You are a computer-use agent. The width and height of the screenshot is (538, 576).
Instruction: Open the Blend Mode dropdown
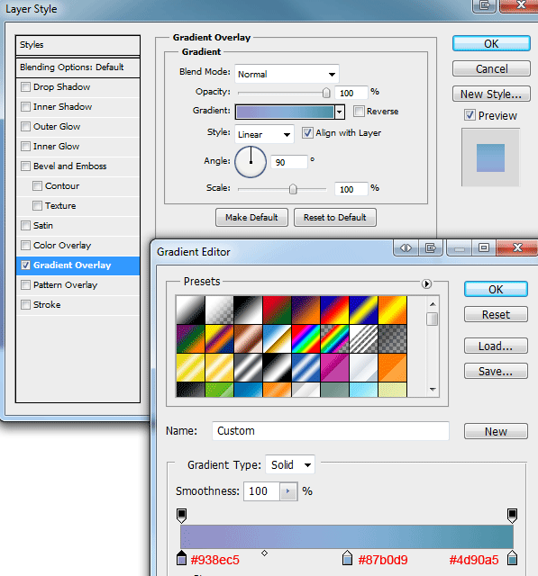point(287,74)
